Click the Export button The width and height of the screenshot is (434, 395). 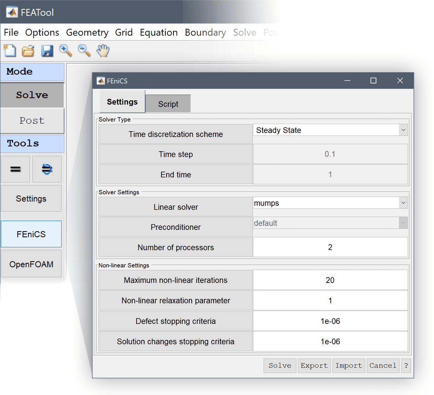tap(314, 366)
